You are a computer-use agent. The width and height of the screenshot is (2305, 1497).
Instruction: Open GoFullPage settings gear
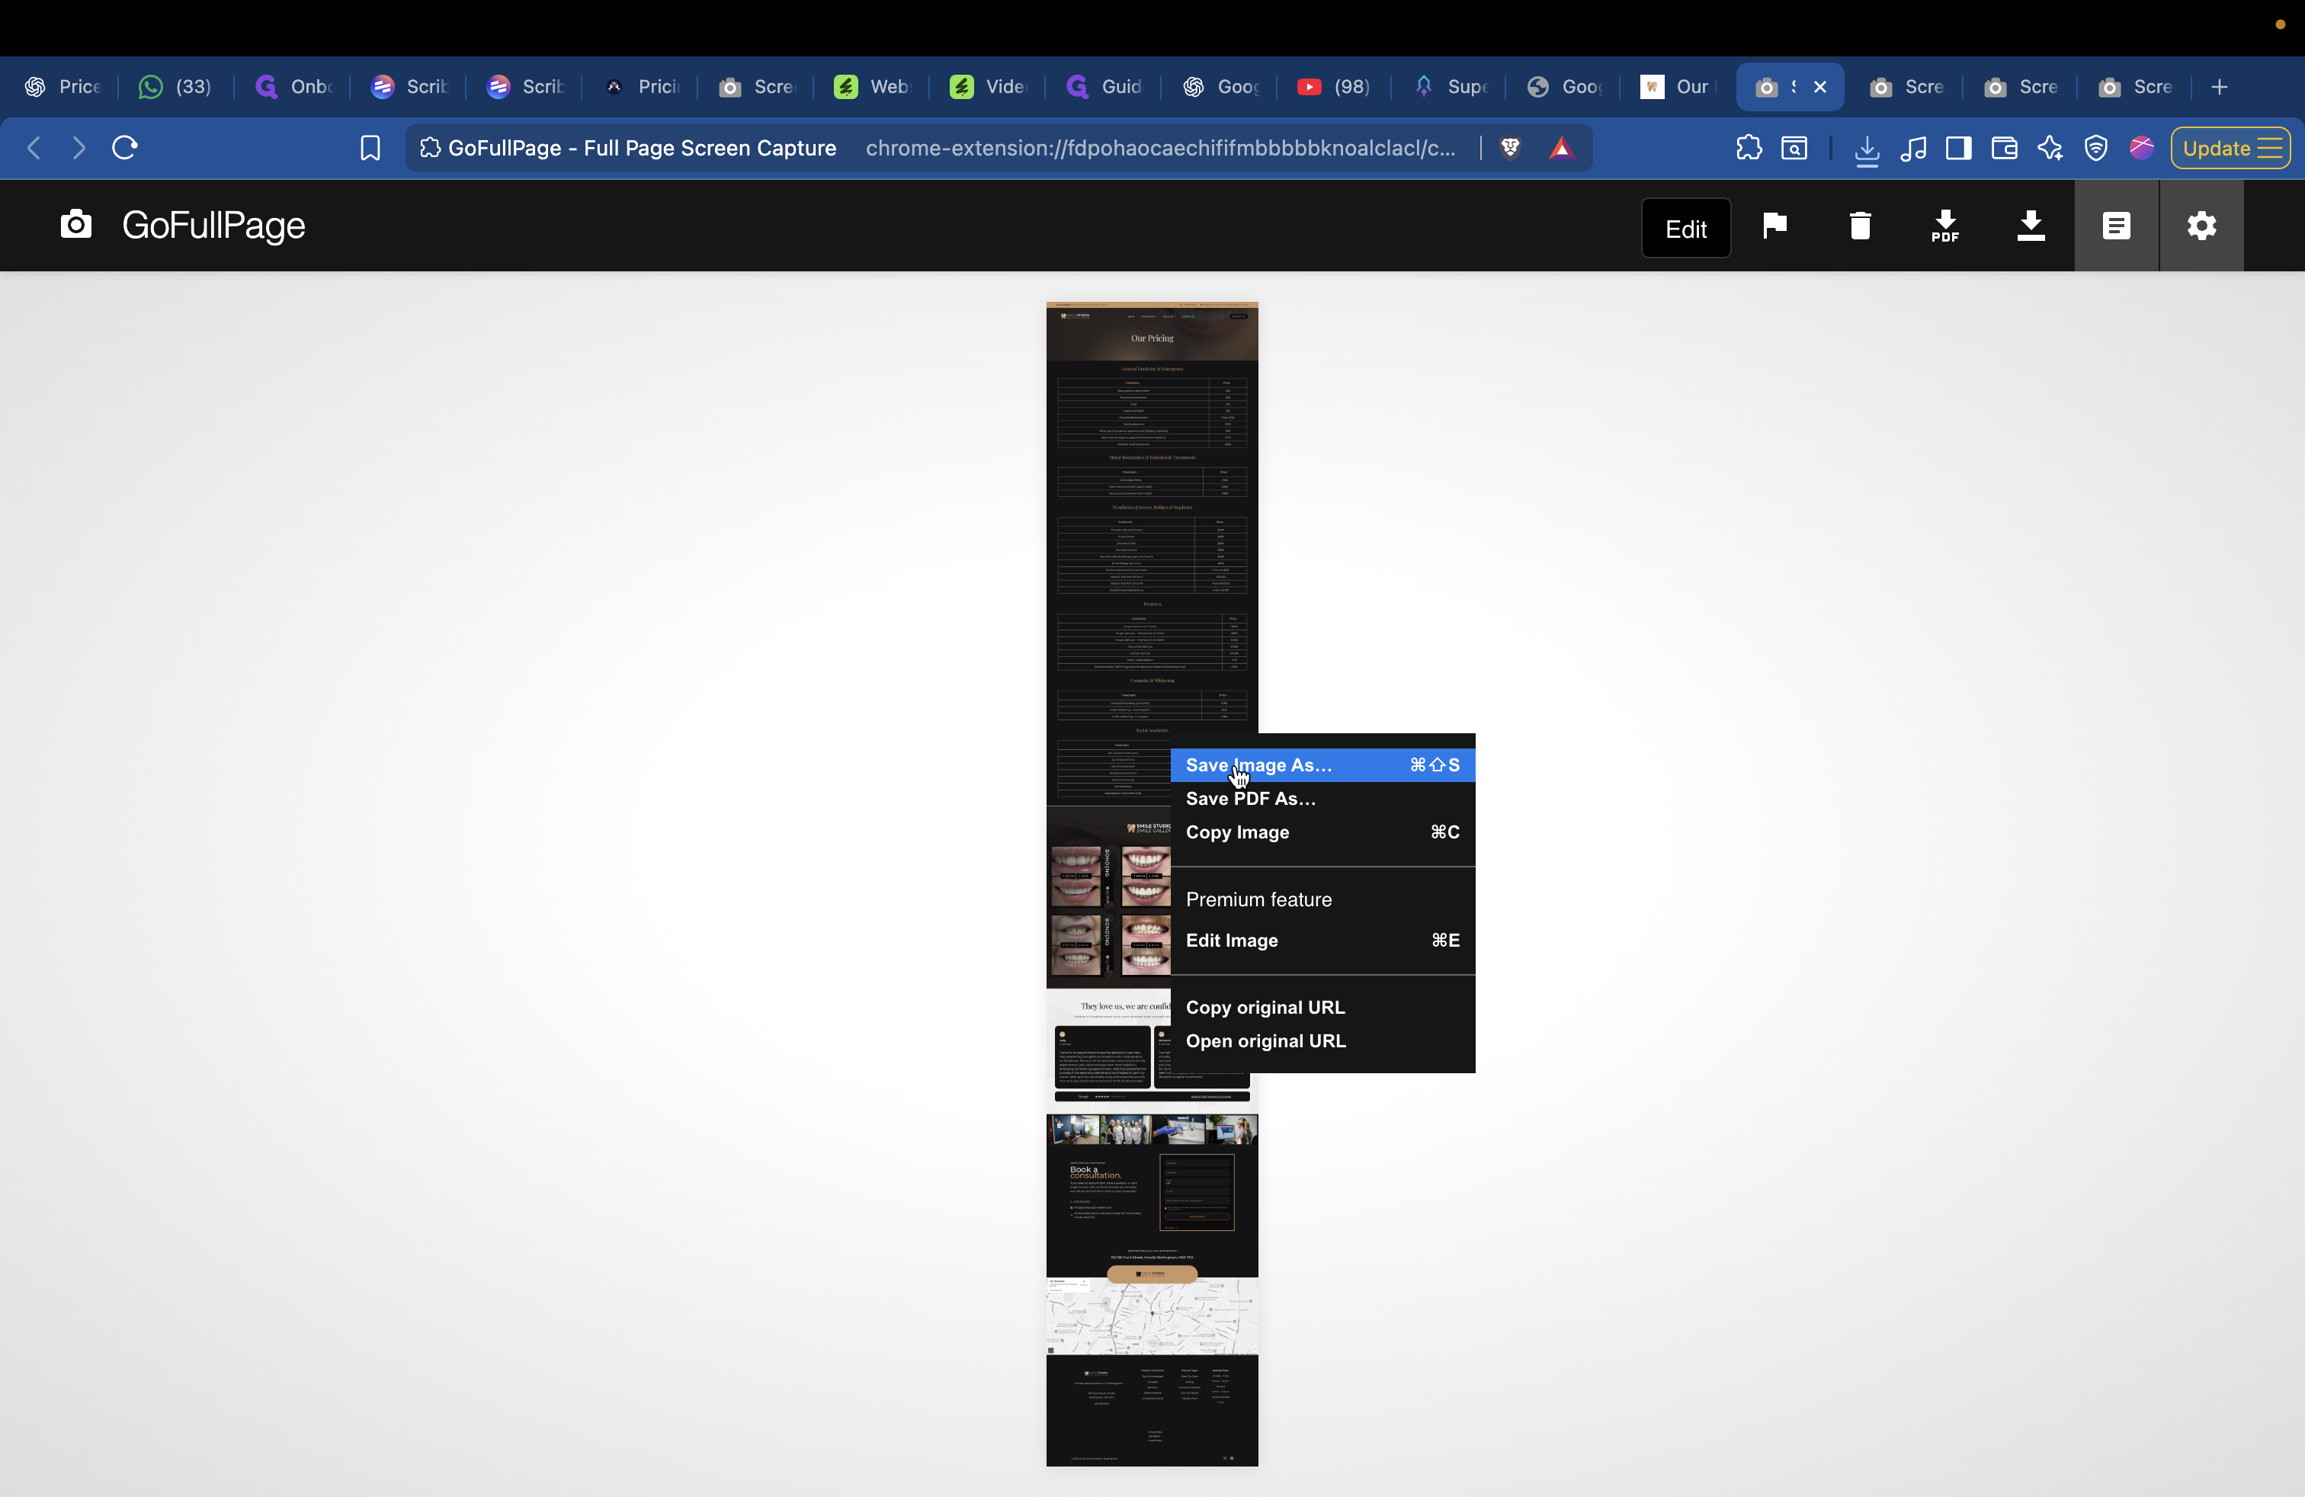coord(2201,226)
